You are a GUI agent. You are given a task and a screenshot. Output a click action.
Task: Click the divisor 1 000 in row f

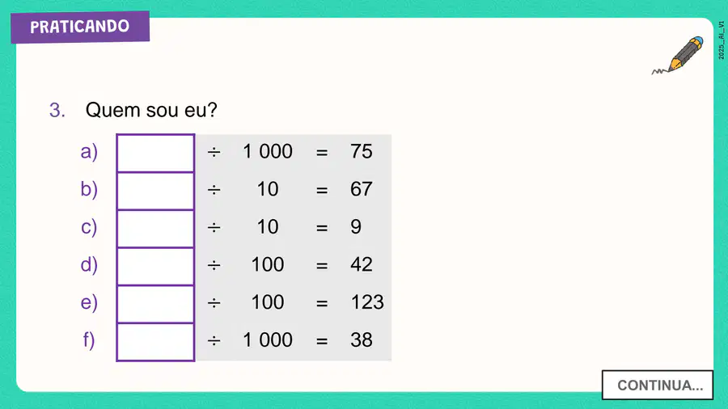coord(268,340)
